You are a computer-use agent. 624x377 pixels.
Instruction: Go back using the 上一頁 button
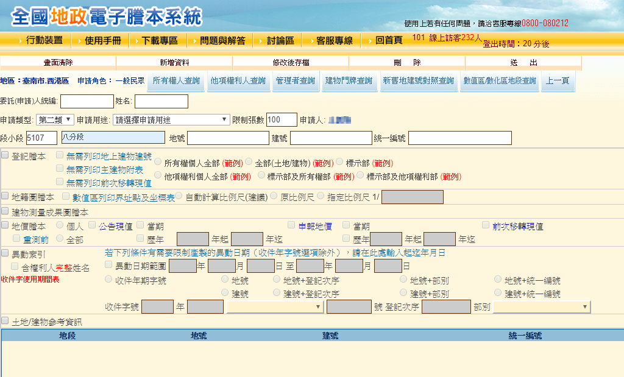[559, 80]
